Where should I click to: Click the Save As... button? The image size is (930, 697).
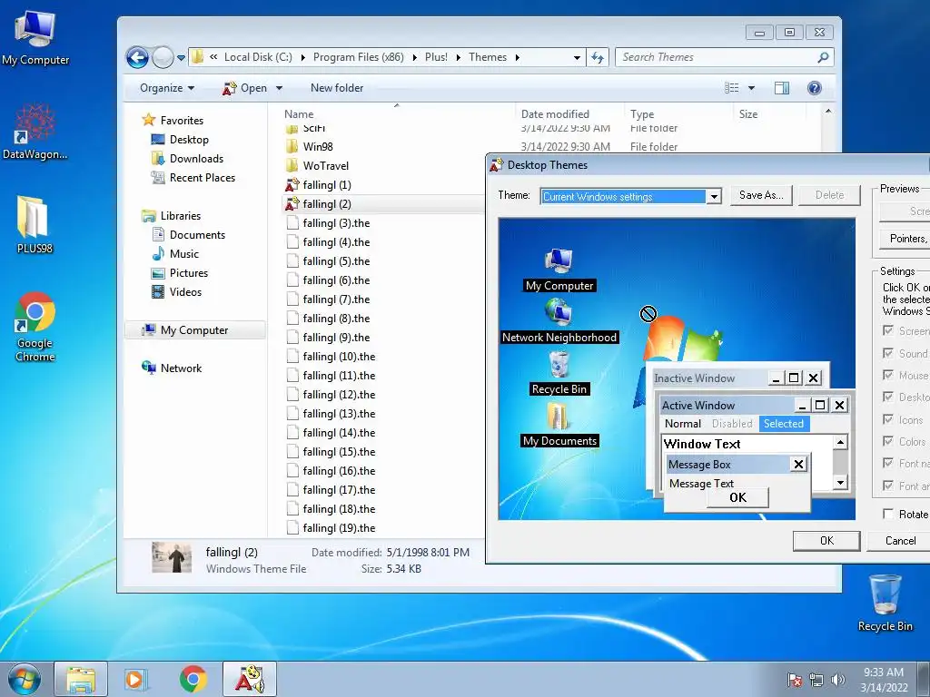[761, 195]
